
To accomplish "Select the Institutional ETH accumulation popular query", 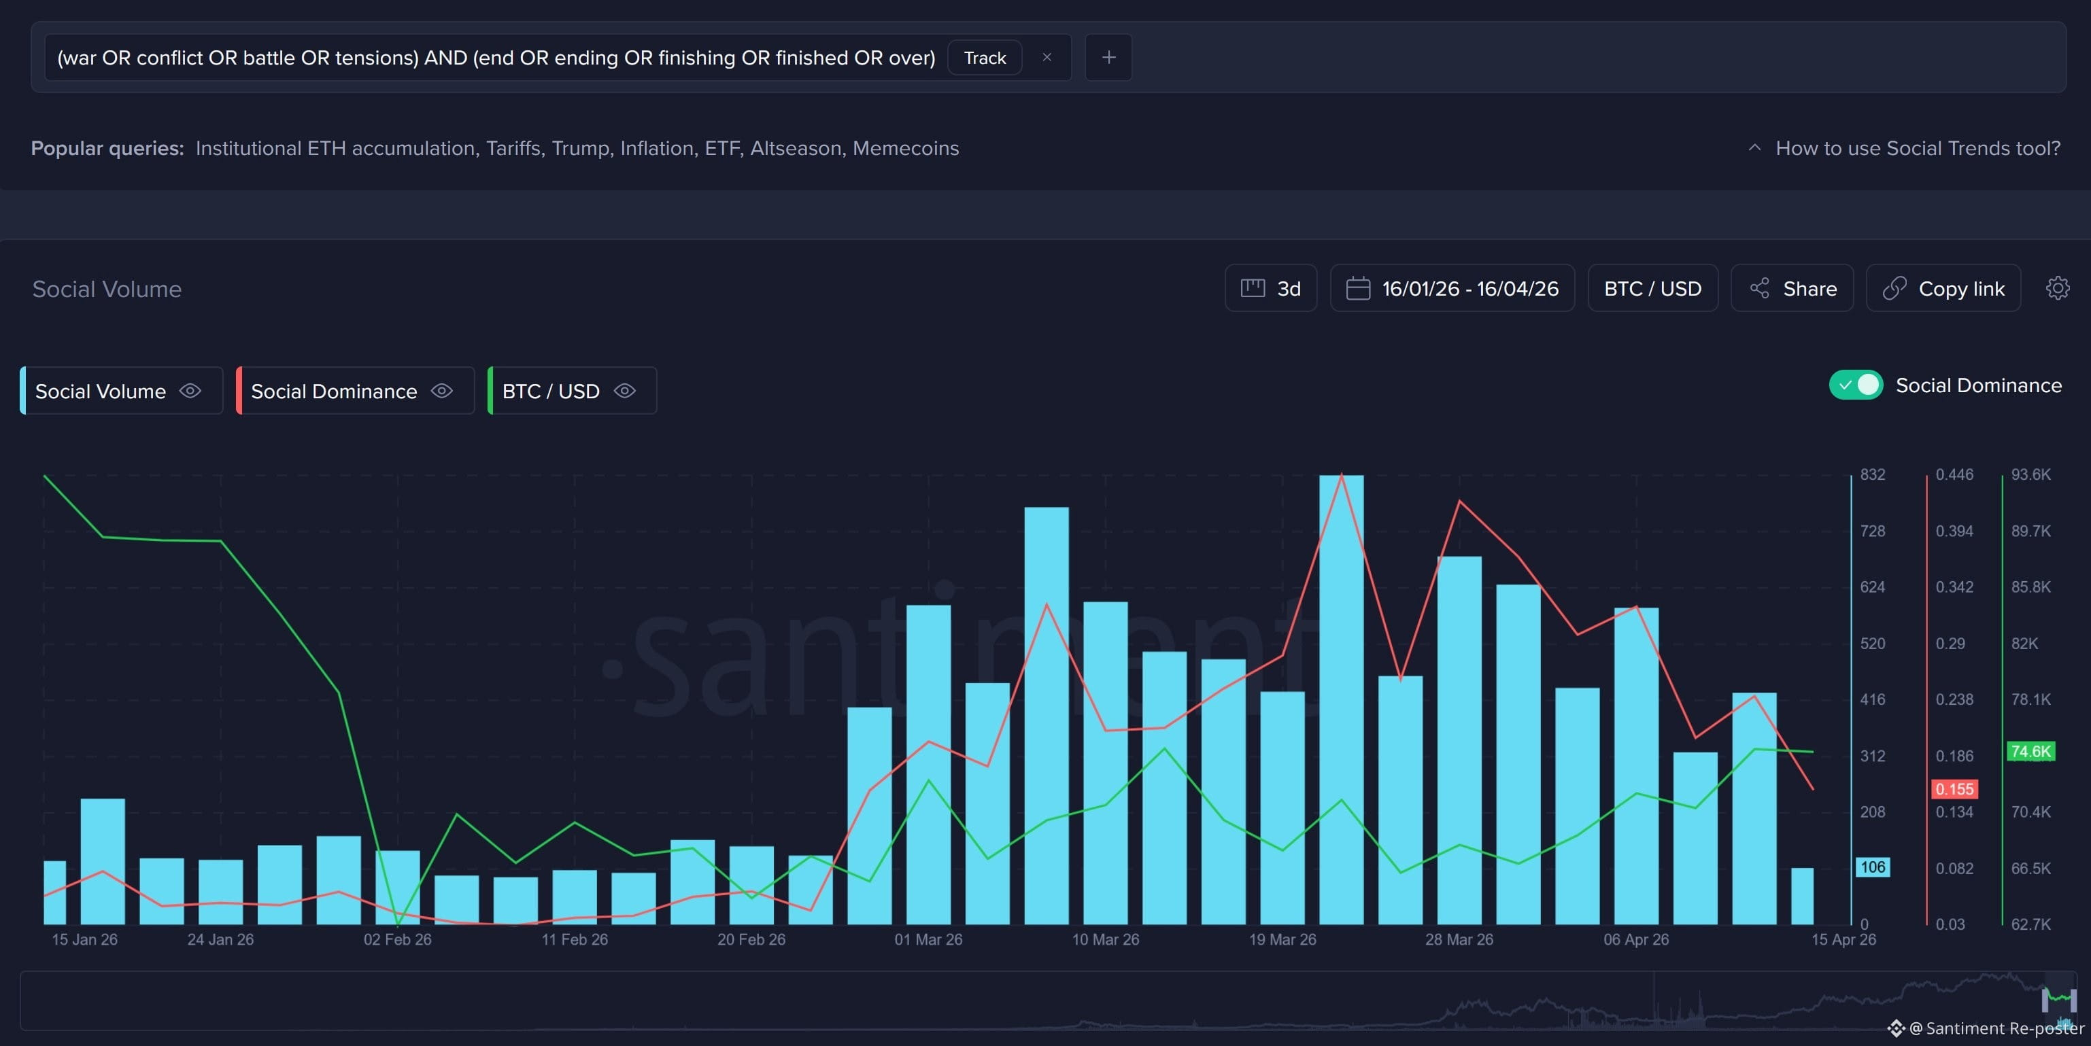I will 335,148.
